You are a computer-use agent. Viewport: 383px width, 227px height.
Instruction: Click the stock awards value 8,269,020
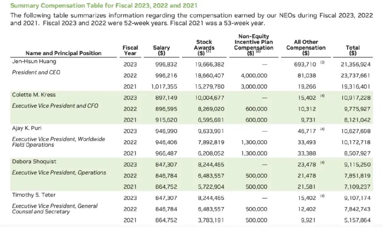click(x=211, y=109)
